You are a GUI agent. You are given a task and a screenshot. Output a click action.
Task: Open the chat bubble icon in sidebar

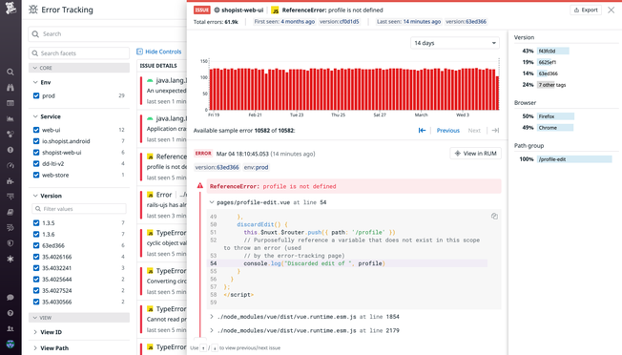click(x=10, y=298)
